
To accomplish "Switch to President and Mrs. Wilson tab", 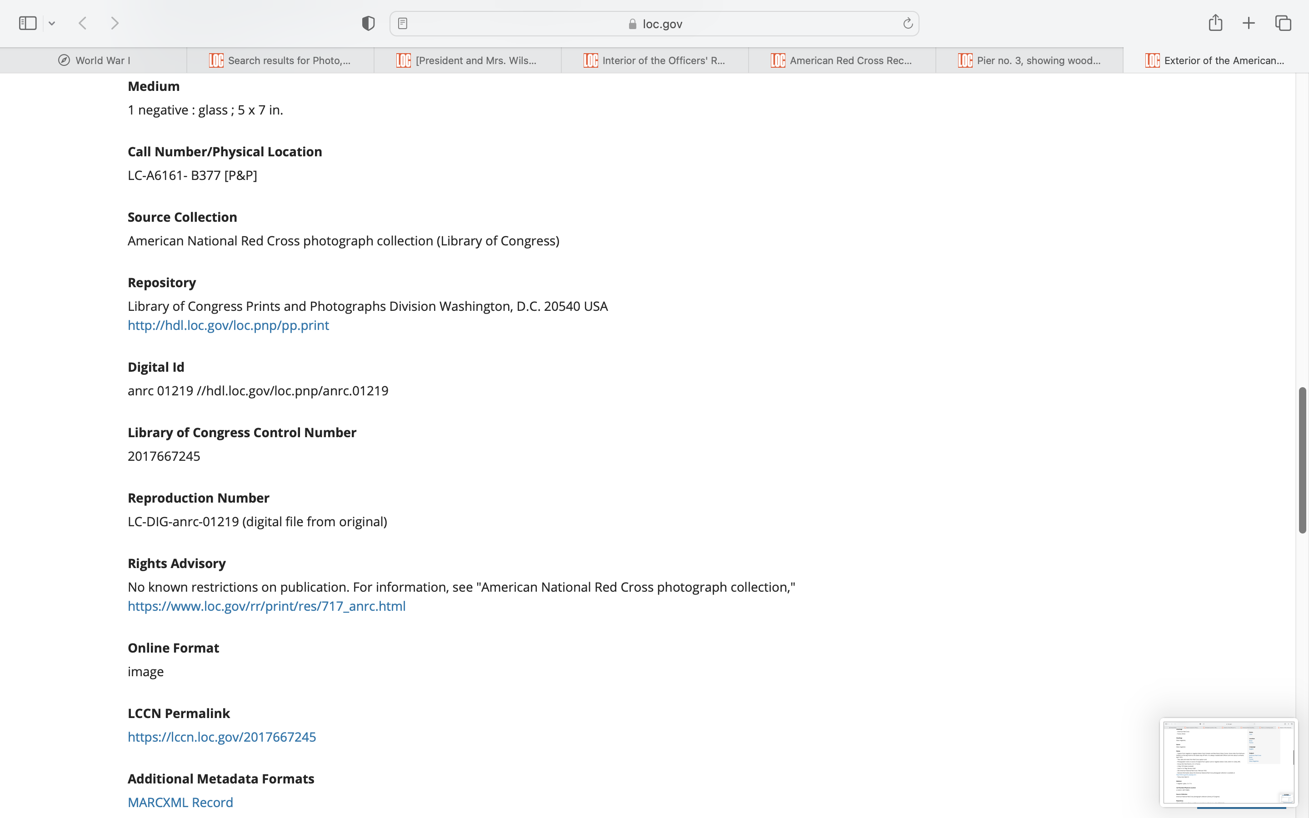I will (x=467, y=60).
